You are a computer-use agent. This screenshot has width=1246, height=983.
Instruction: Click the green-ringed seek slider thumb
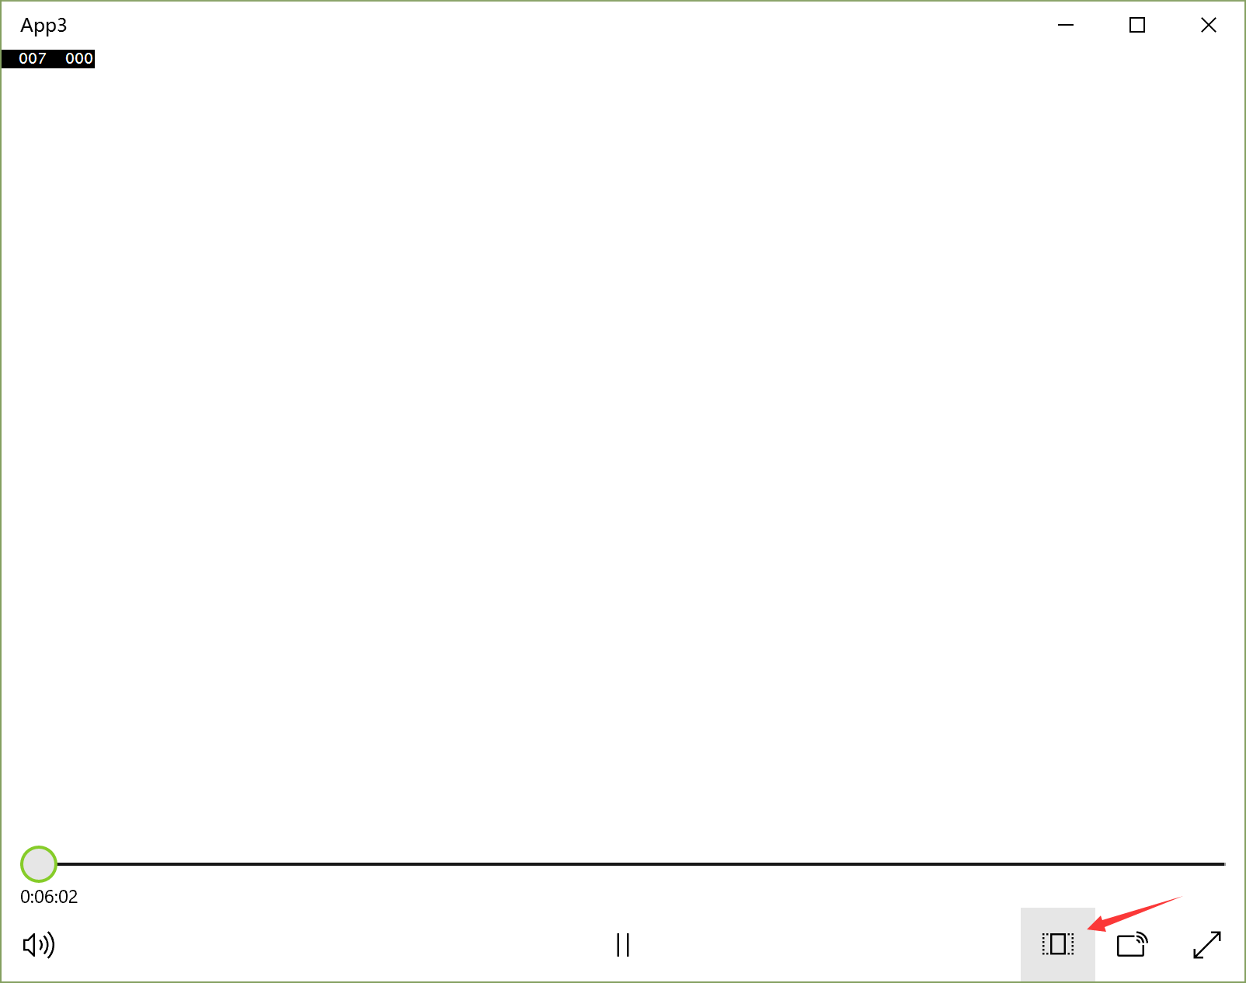pos(39,863)
